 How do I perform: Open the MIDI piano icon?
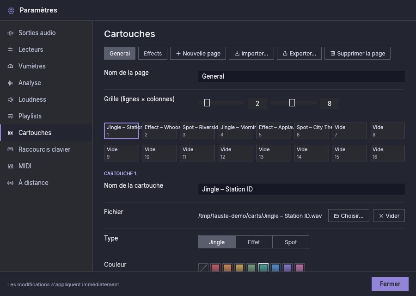(x=10, y=166)
